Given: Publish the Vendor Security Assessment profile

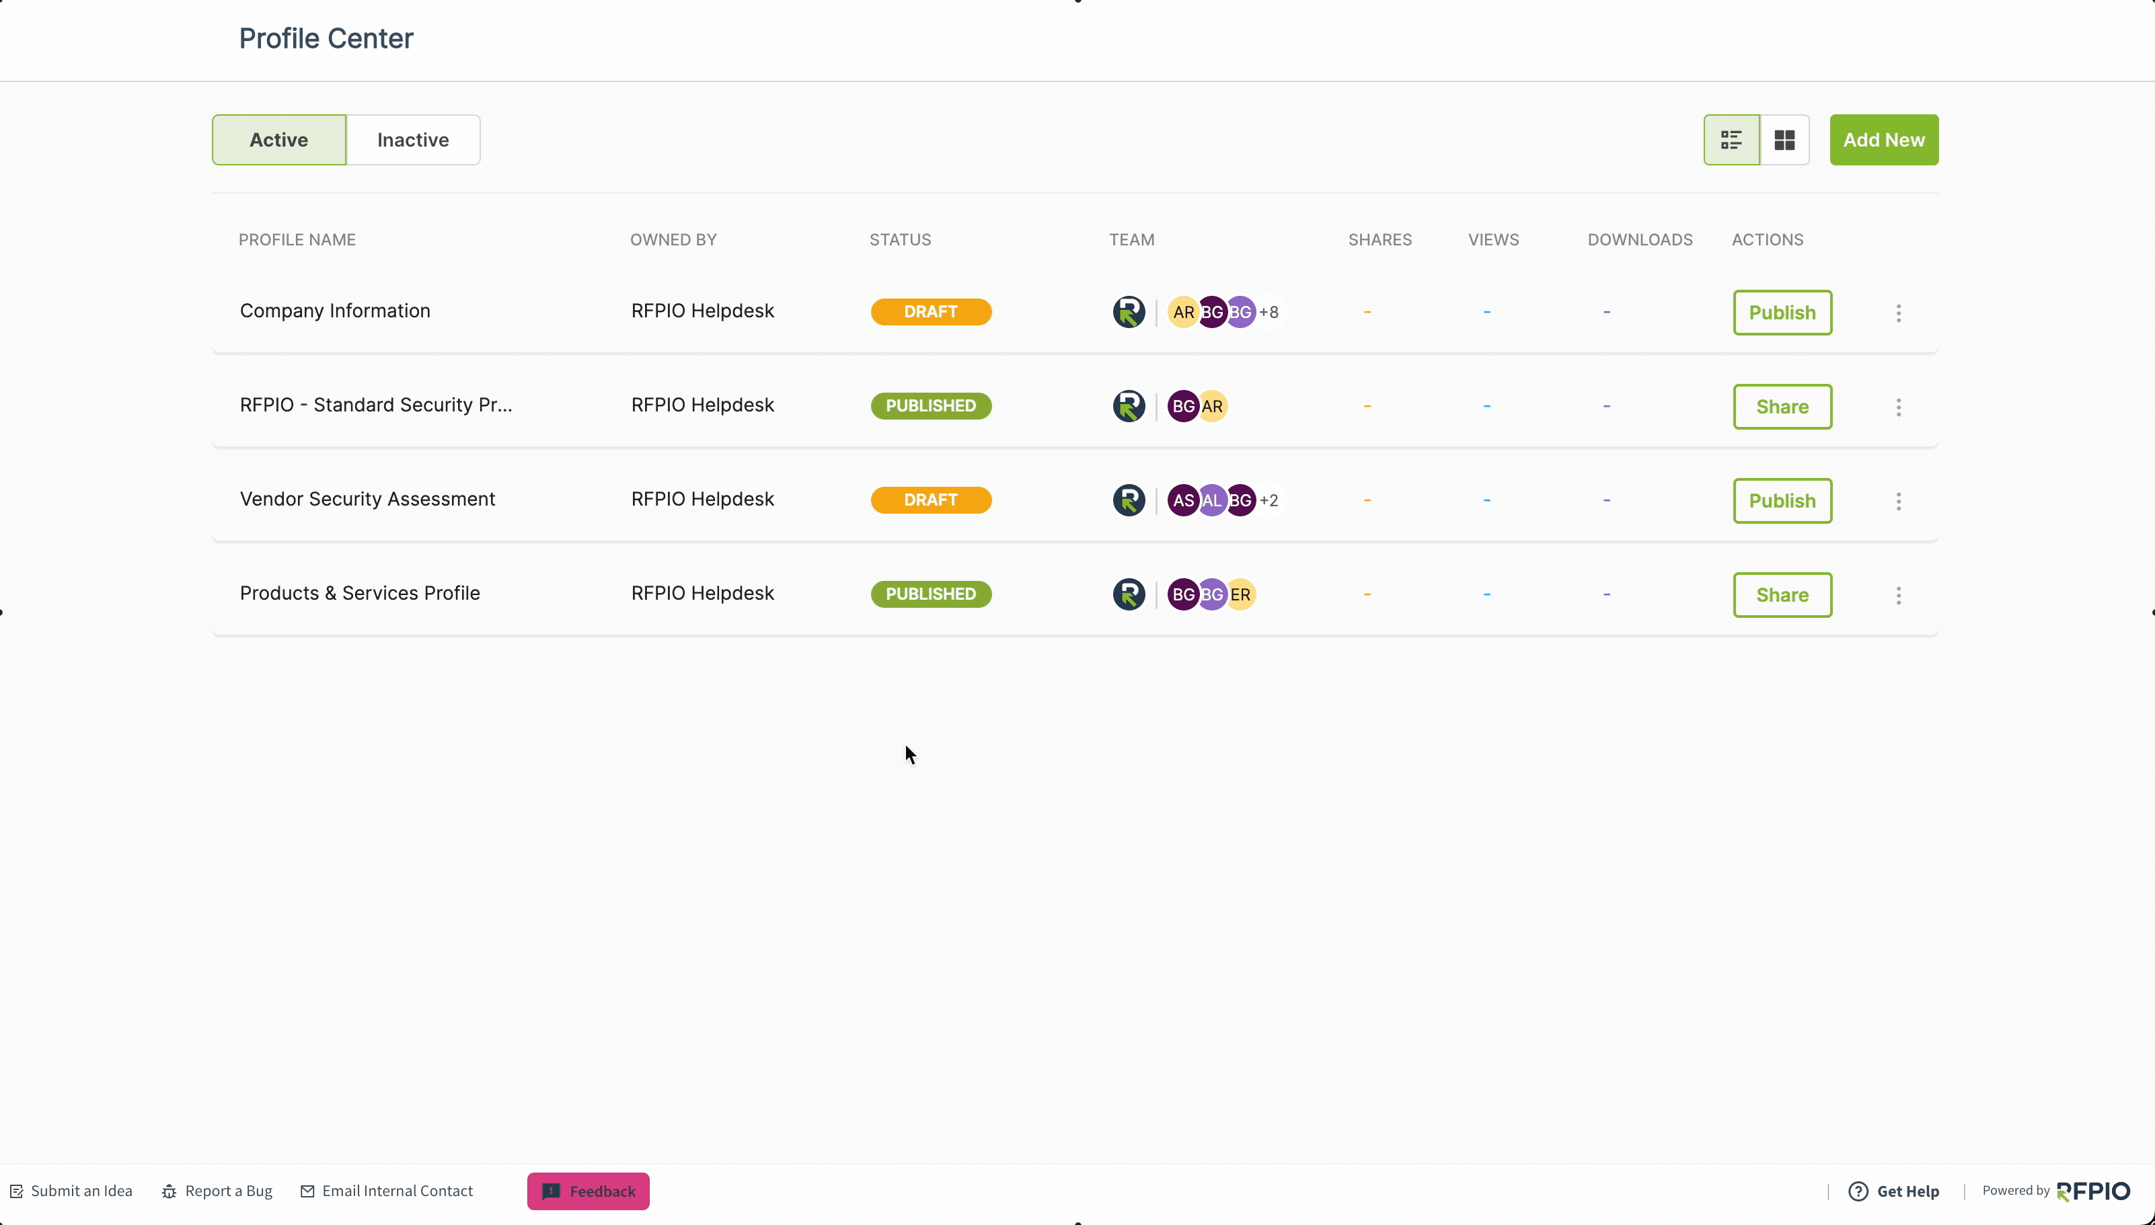Looking at the screenshot, I should 1782,501.
